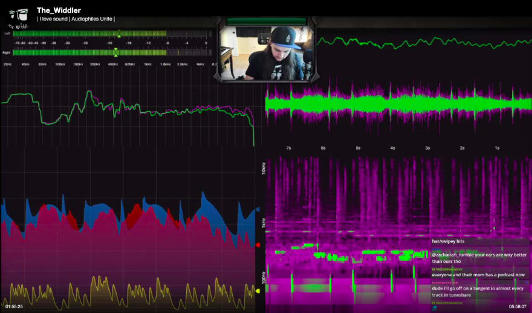Click the vertical 100Hz spectrogram axis label
The width and height of the screenshot is (532, 313).
[x=264, y=278]
